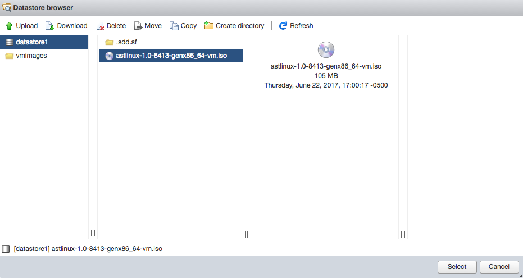The height and width of the screenshot is (278, 523).
Task: Click the green Upload arrow icon
Action: 10,26
